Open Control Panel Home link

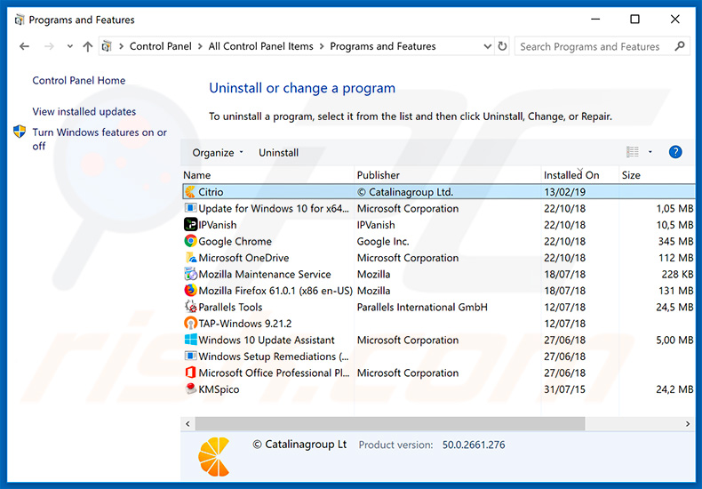(79, 81)
